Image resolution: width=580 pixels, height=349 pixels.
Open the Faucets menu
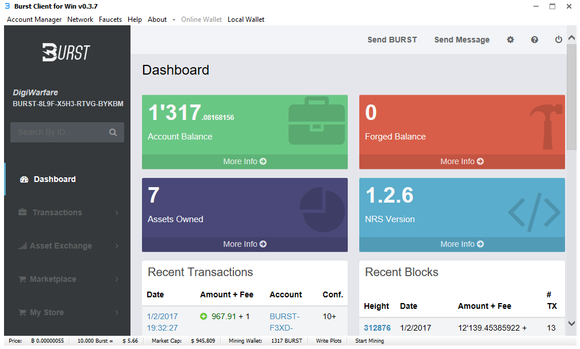pos(110,20)
